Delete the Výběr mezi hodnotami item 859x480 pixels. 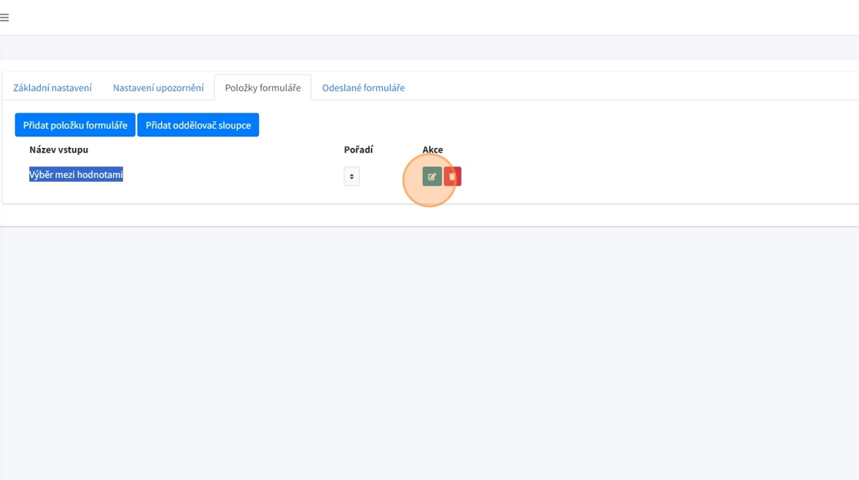[x=453, y=177]
